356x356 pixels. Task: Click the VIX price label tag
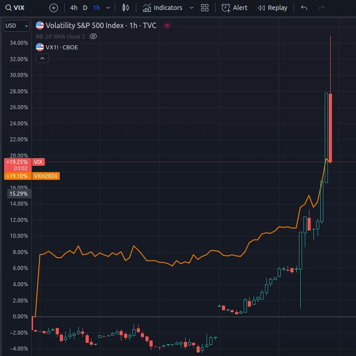point(38,162)
